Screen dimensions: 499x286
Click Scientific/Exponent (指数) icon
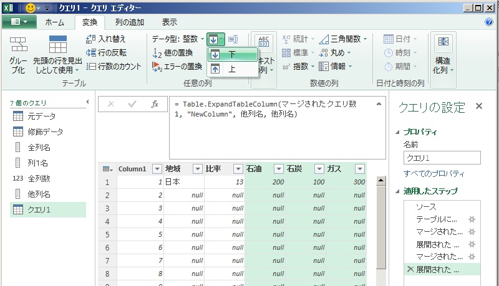point(286,67)
